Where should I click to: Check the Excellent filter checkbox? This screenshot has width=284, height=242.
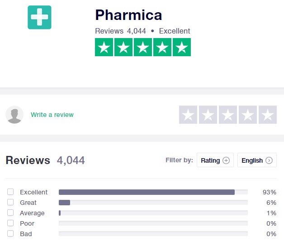10,192
